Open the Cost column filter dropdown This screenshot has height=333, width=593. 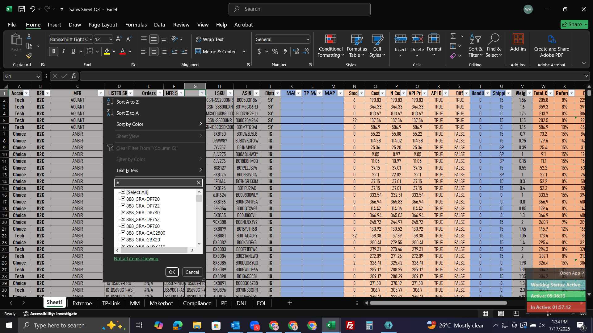point(382,93)
